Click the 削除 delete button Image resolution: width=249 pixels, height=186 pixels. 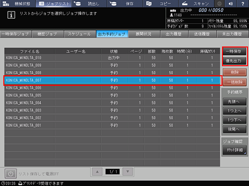[x=235, y=72]
